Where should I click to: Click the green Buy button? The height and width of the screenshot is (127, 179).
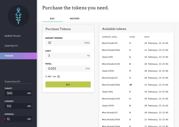[x=68, y=85]
